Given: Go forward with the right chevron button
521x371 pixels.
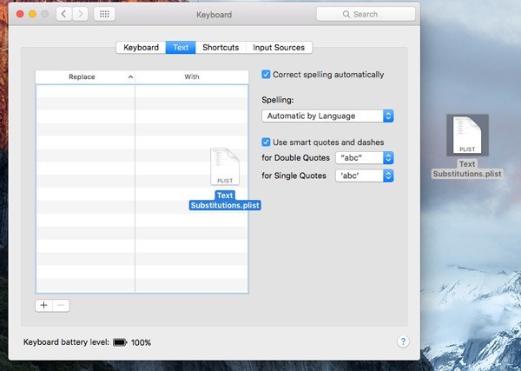Looking at the screenshot, I should tap(80, 14).
